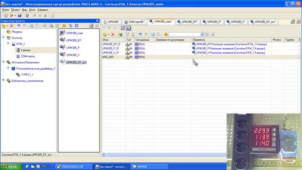
Task: Select COM-порты node in project tree
Action: (x=28, y=56)
